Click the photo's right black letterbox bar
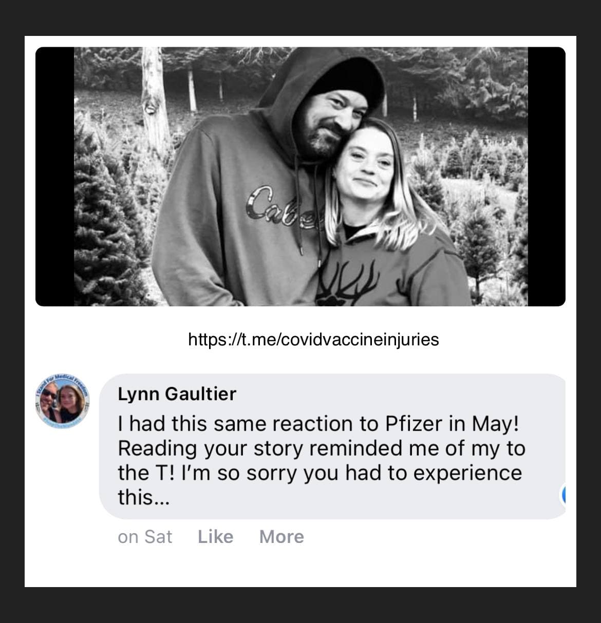Screen dimensions: 601x623 click(547, 177)
